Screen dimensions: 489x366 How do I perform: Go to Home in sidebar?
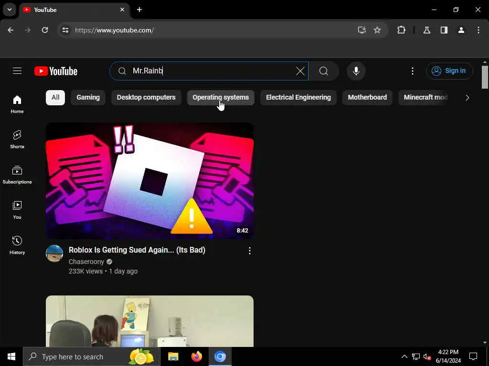(17, 104)
